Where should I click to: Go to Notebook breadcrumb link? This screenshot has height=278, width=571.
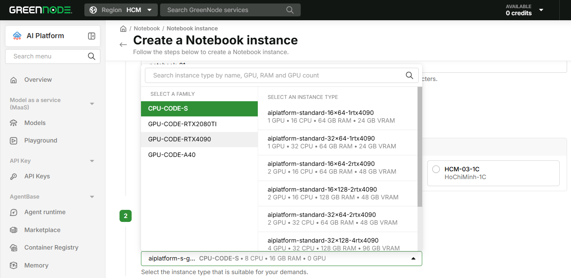point(147,28)
